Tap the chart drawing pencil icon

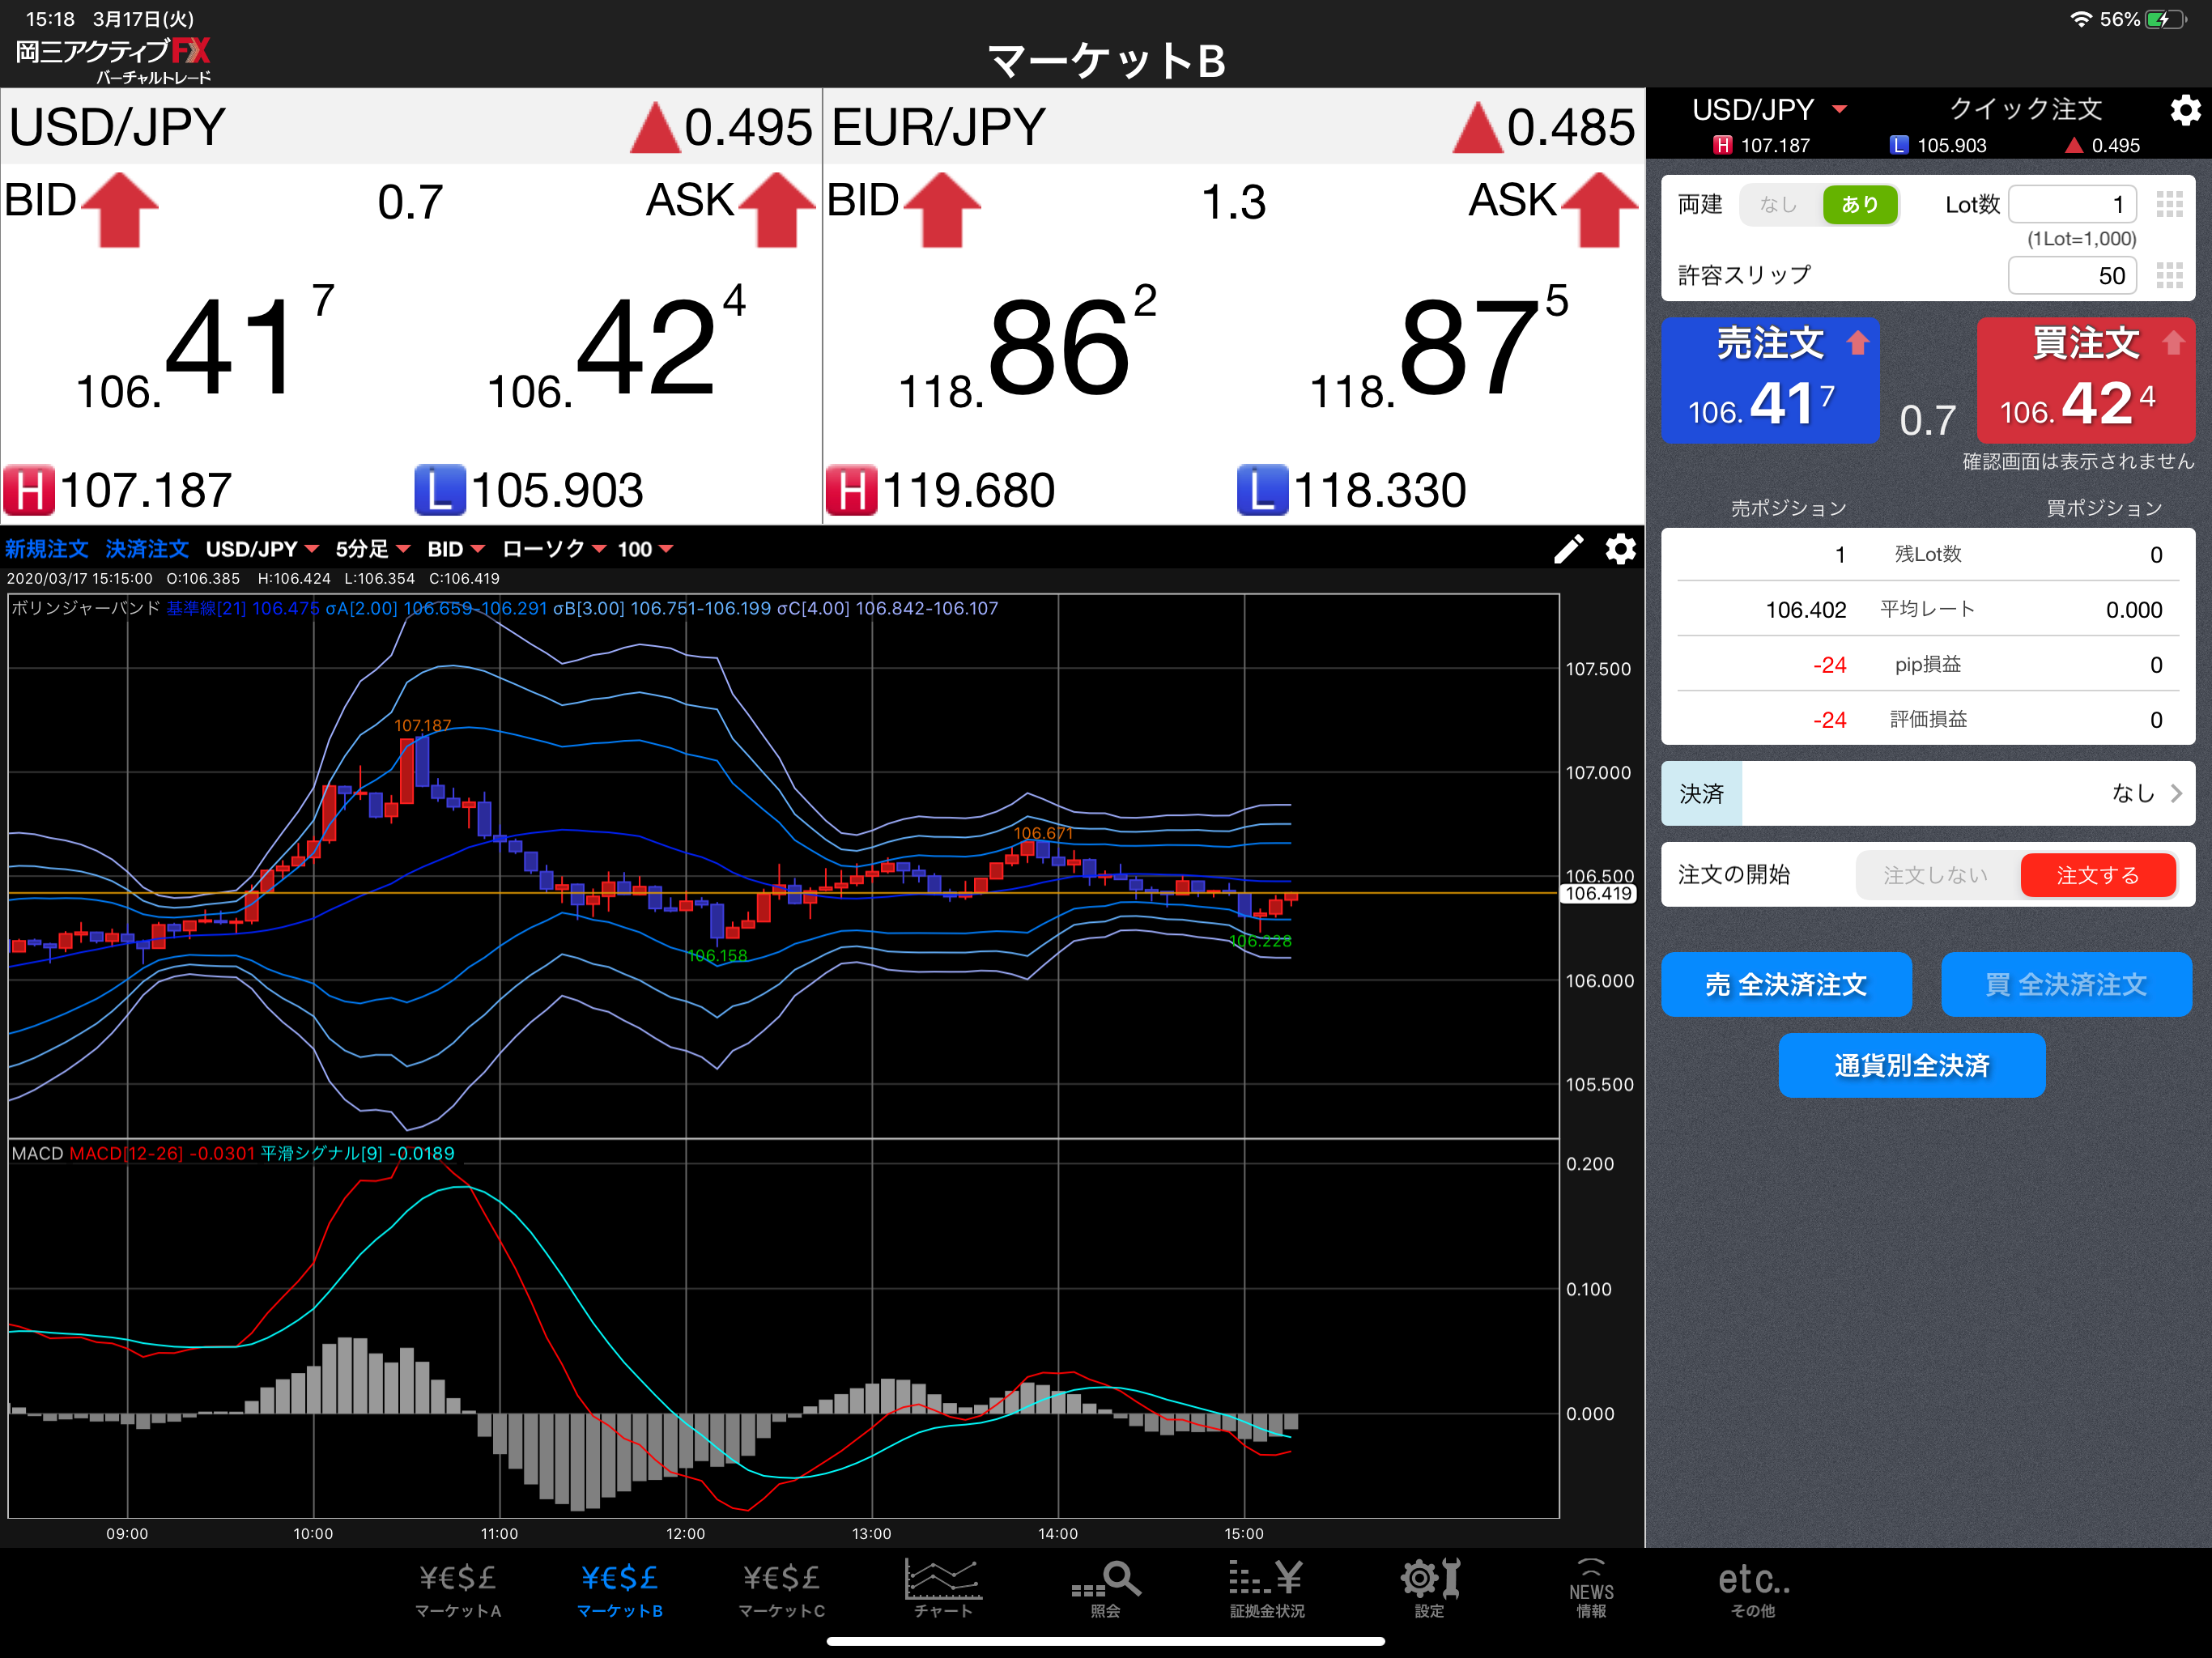point(1568,549)
